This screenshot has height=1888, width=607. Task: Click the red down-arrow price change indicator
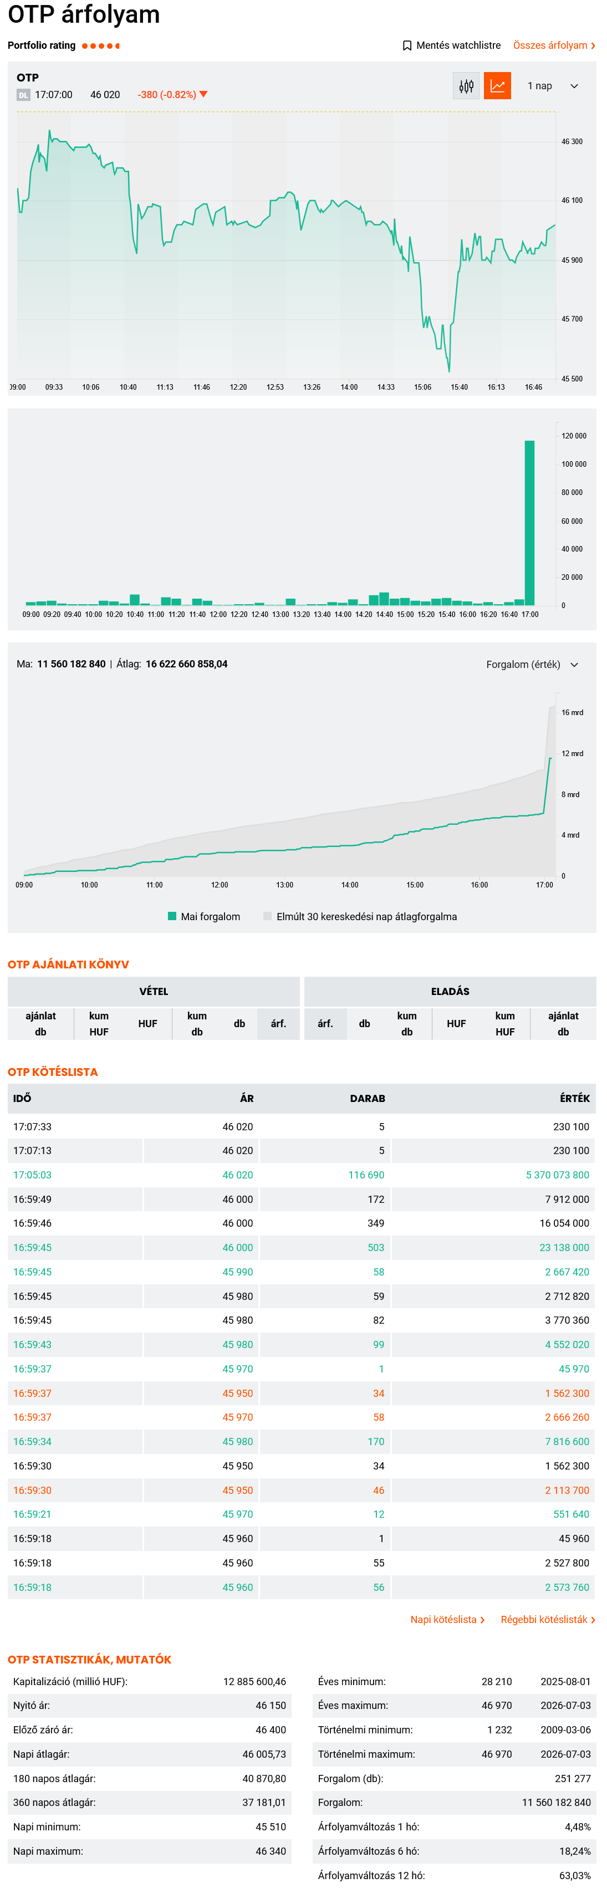(204, 95)
